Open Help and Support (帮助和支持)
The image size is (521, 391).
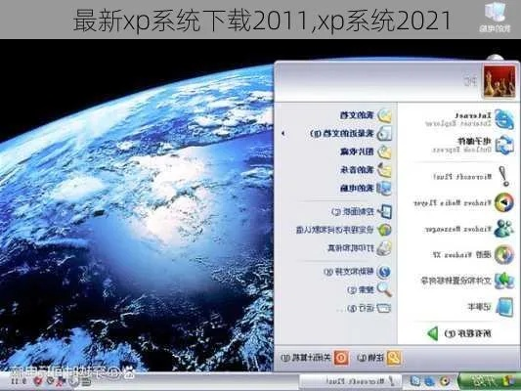click(x=358, y=272)
